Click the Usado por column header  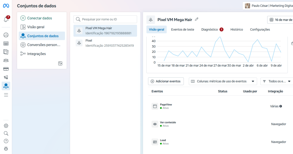(x=250, y=91)
